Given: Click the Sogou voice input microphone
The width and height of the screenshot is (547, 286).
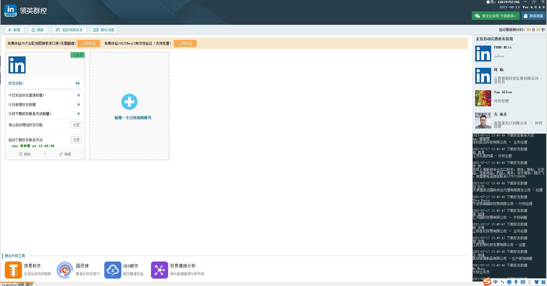Looking at the screenshot, I should pos(516,282).
